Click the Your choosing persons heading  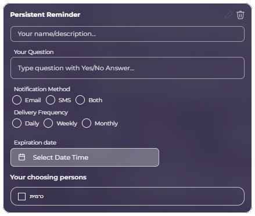coord(48,177)
